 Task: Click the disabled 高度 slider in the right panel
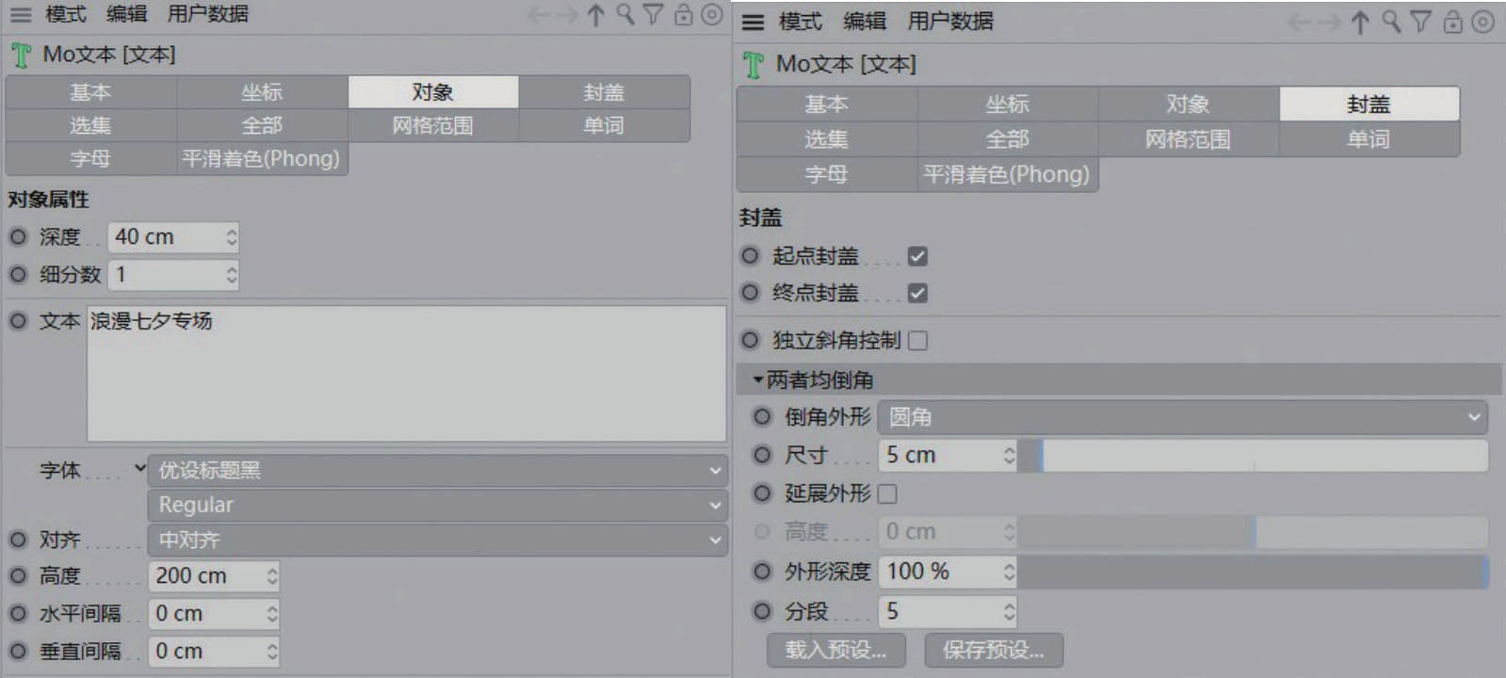click(x=1253, y=532)
